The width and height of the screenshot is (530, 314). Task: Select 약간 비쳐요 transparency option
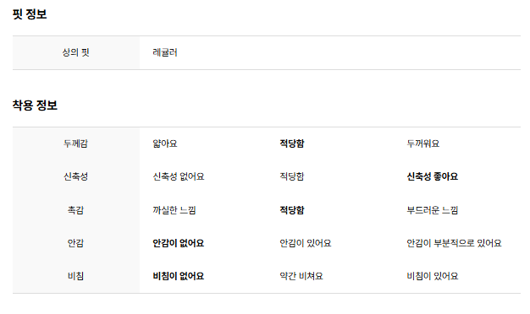click(301, 276)
